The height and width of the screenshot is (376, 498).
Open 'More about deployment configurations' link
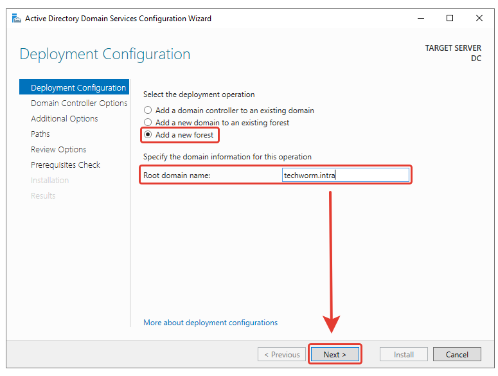[x=210, y=323]
